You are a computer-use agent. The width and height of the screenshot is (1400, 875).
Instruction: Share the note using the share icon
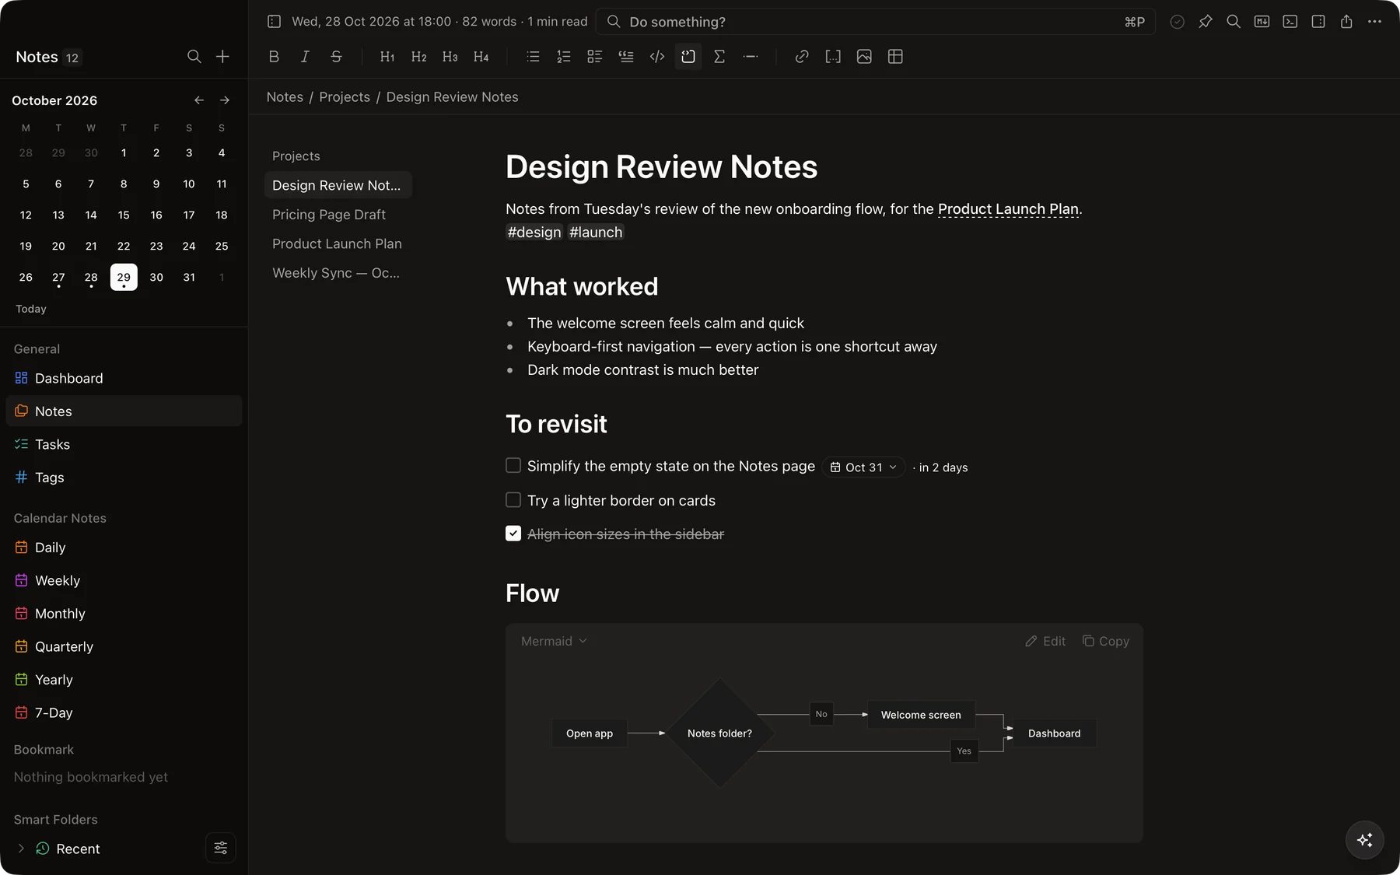point(1346,22)
